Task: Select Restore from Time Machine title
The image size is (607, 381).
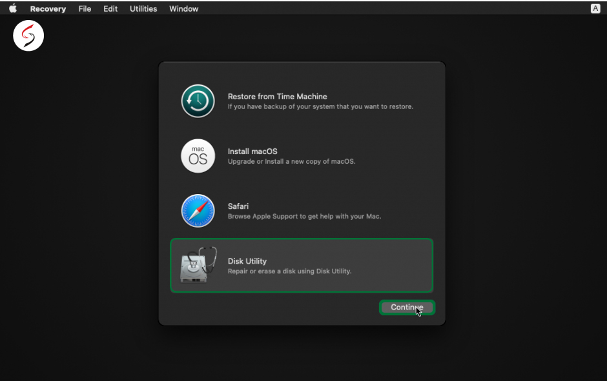Action: [x=277, y=97]
